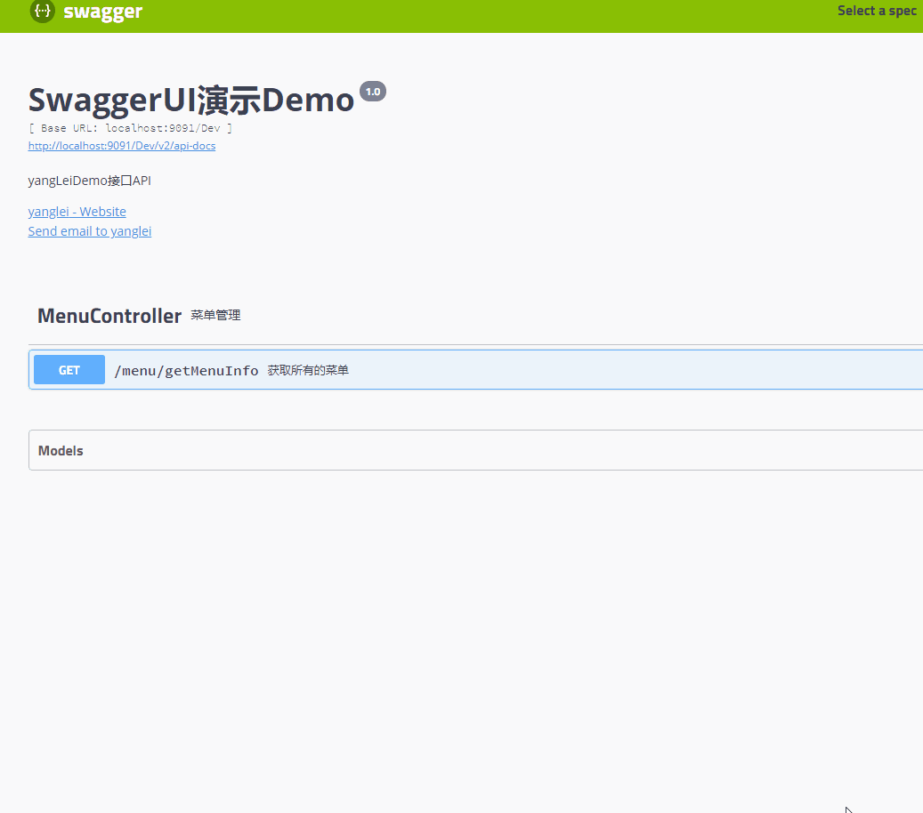Viewport: 923px width, 813px height.
Task: Click the yangLeiDemo接口API description
Action: tap(89, 180)
